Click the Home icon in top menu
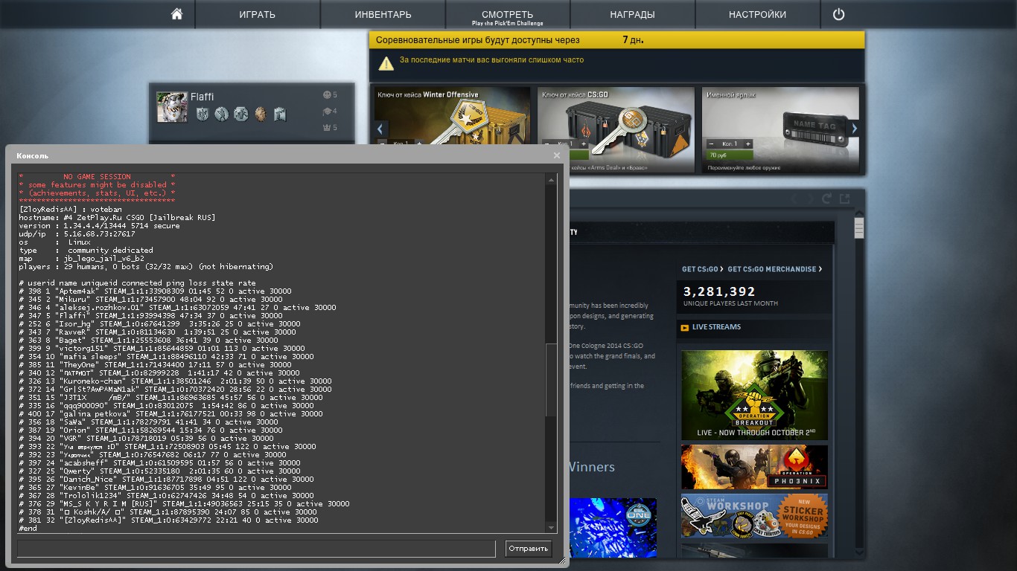 (x=176, y=14)
